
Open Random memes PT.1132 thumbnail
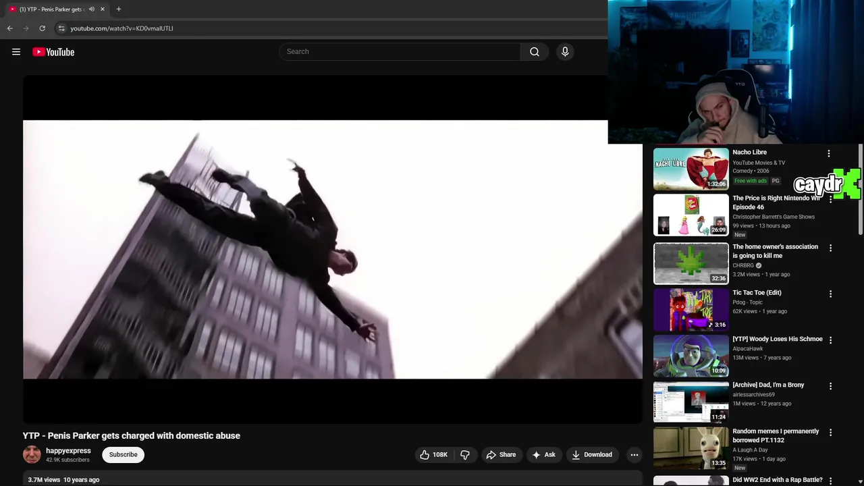pos(691,448)
